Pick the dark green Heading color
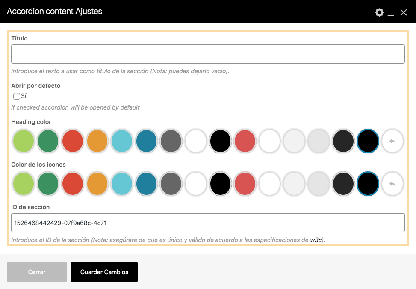416x289 pixels. (x=48, y=141)
